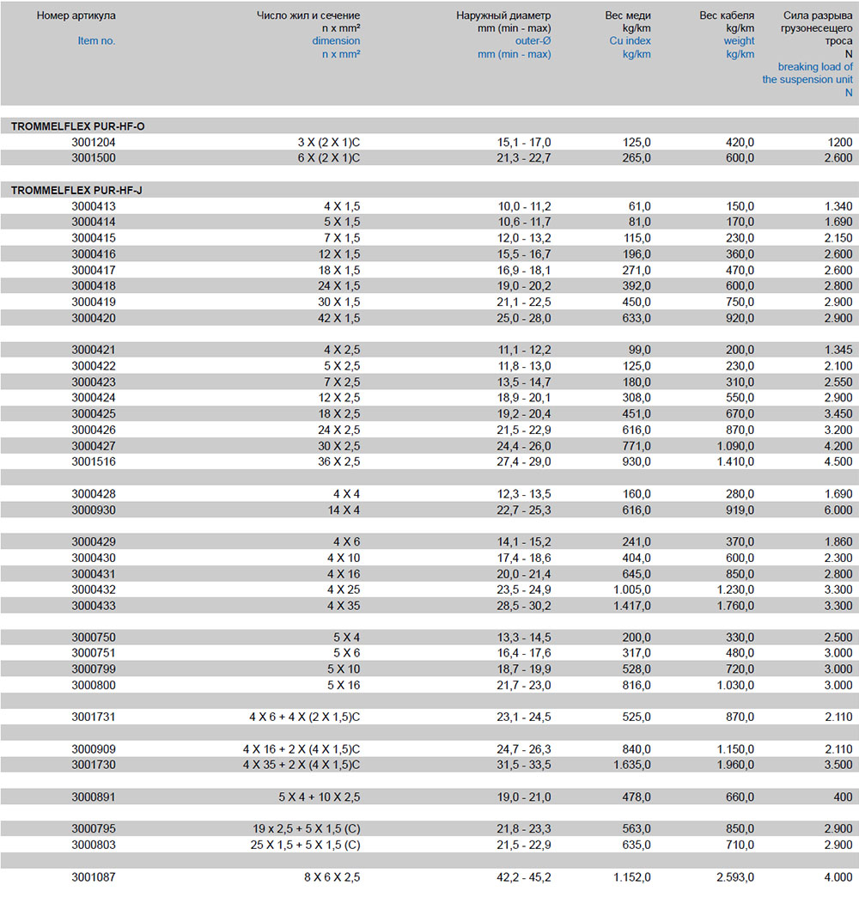Click item number 3000415
The image size is (859, 910).
point(94,238)
